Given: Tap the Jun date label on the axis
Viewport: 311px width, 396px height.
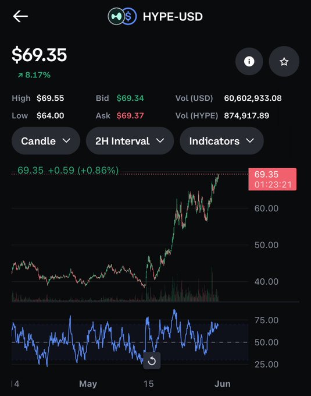Looking at the screenshot, I should point(223,384).
